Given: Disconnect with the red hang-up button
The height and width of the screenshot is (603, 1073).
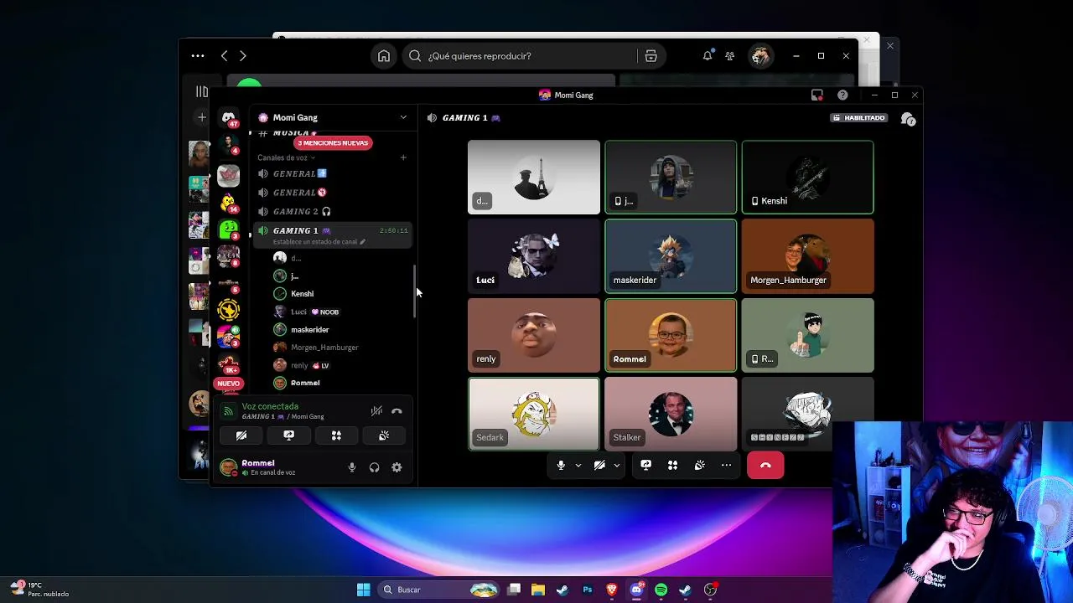Looking at the screenshot, I should [765, 465].
